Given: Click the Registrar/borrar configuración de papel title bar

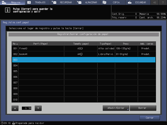Looking at the screenshot, I should [x=84, y=34].
